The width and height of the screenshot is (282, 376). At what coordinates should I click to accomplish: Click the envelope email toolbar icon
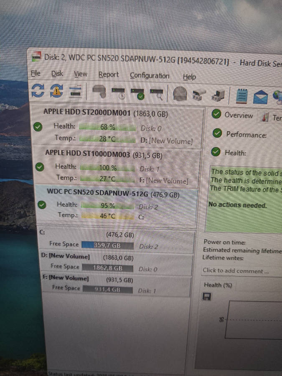point(260,97)
